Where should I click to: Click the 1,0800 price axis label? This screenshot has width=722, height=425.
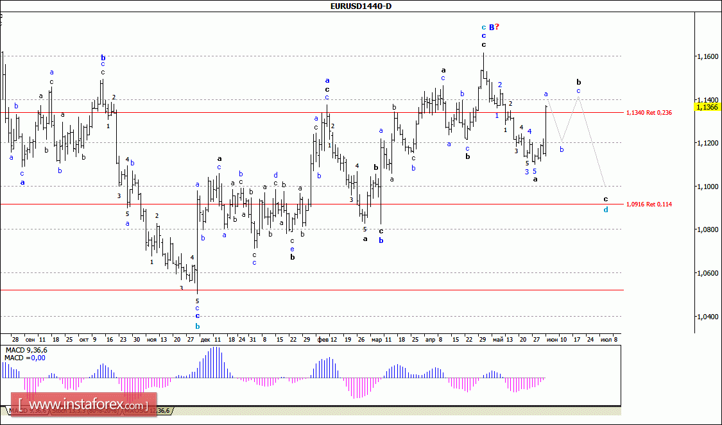707,229
